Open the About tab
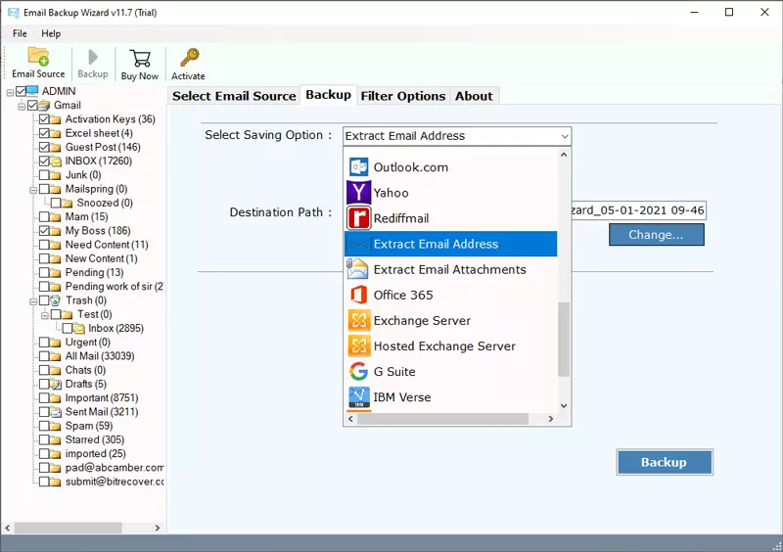Viewport: 783px width, 552px height. (x=474, y=96)
